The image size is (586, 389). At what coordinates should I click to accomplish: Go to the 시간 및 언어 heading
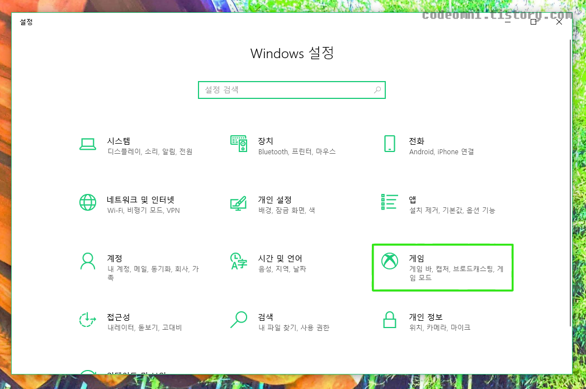pos(280,258)
